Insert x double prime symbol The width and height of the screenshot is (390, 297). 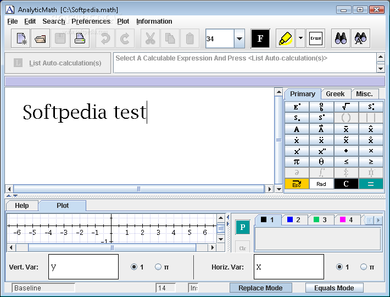(321, 151)
